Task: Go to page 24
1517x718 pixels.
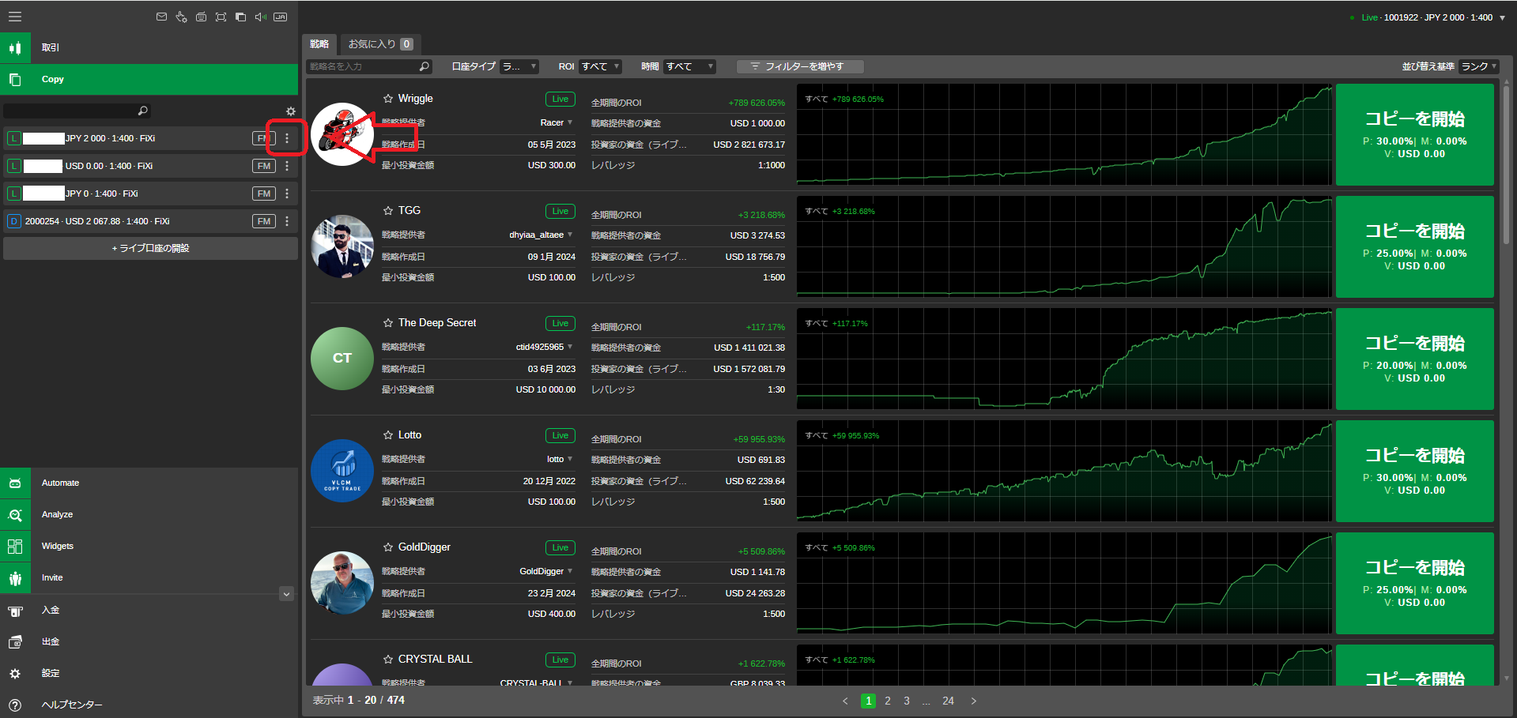Action: pos(949,701)
